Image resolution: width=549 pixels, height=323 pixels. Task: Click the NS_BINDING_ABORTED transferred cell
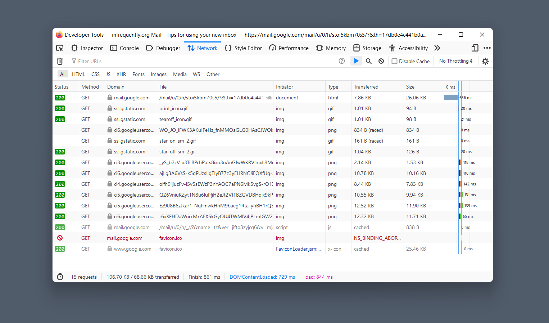pyautogui.click(x=377, y=238)
